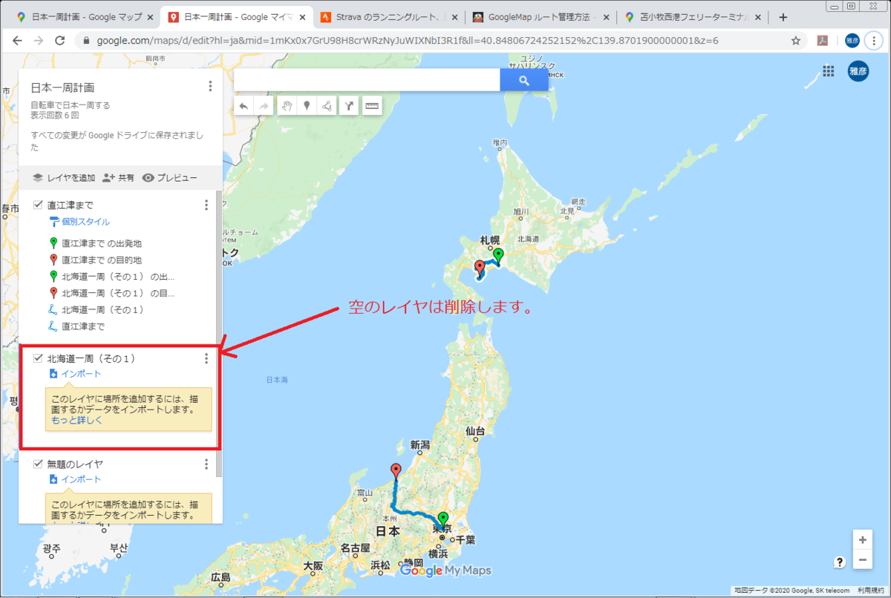Screen dimensions: 891x598
Task: Select the add directions tool
Action: 349,106
